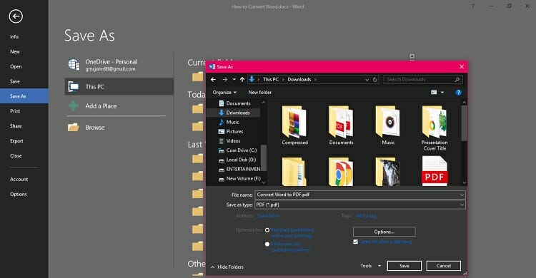Open the Tools dropdown
Image resolution: width=536 pixels, height=278 pixels.
(x=370, y=266)
